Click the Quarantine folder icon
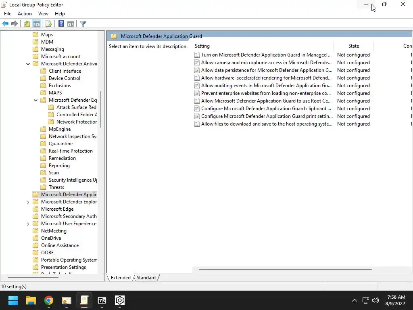This screenshot has height=310, width=413. coord(43,144)
